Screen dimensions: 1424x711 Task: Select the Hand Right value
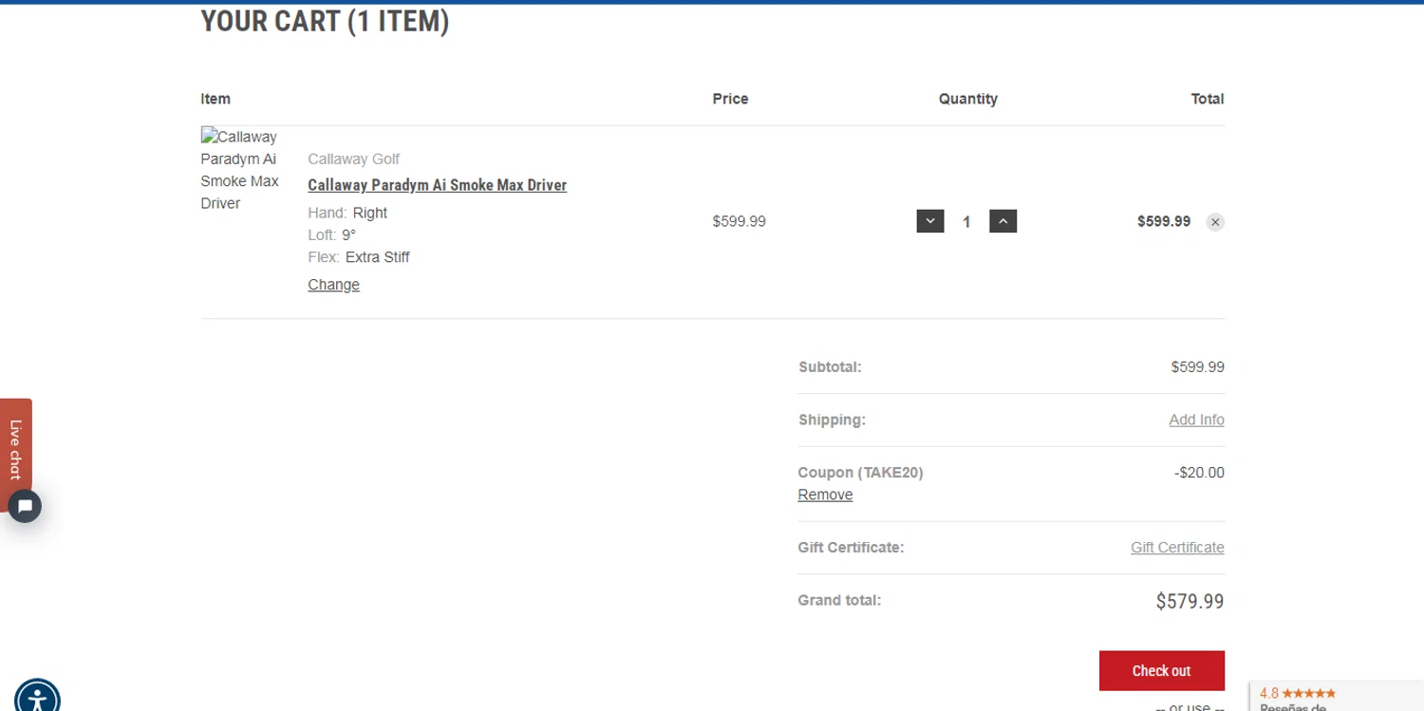[x=370, y=214]
